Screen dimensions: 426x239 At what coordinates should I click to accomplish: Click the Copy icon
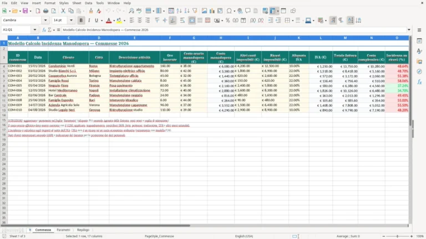(x=71, y=11)
